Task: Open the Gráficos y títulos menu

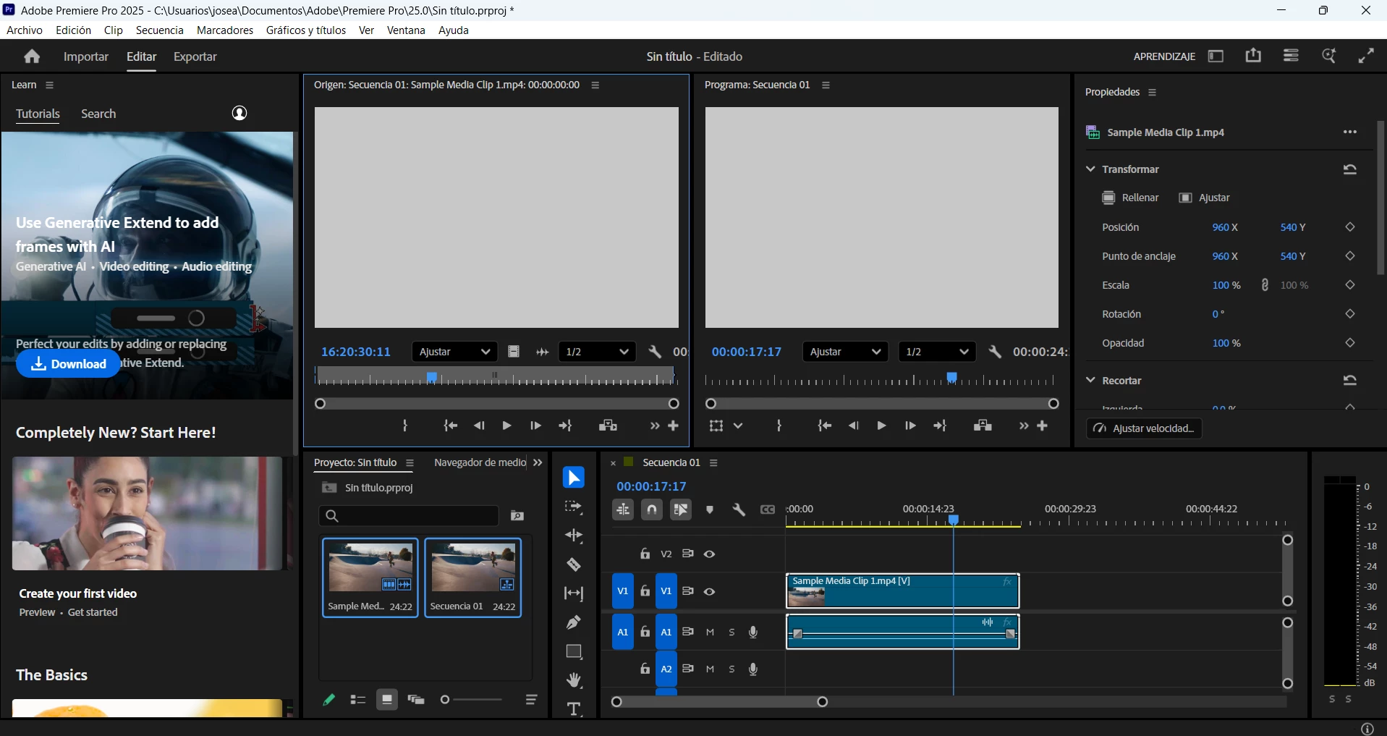Action: click(306, 30)
